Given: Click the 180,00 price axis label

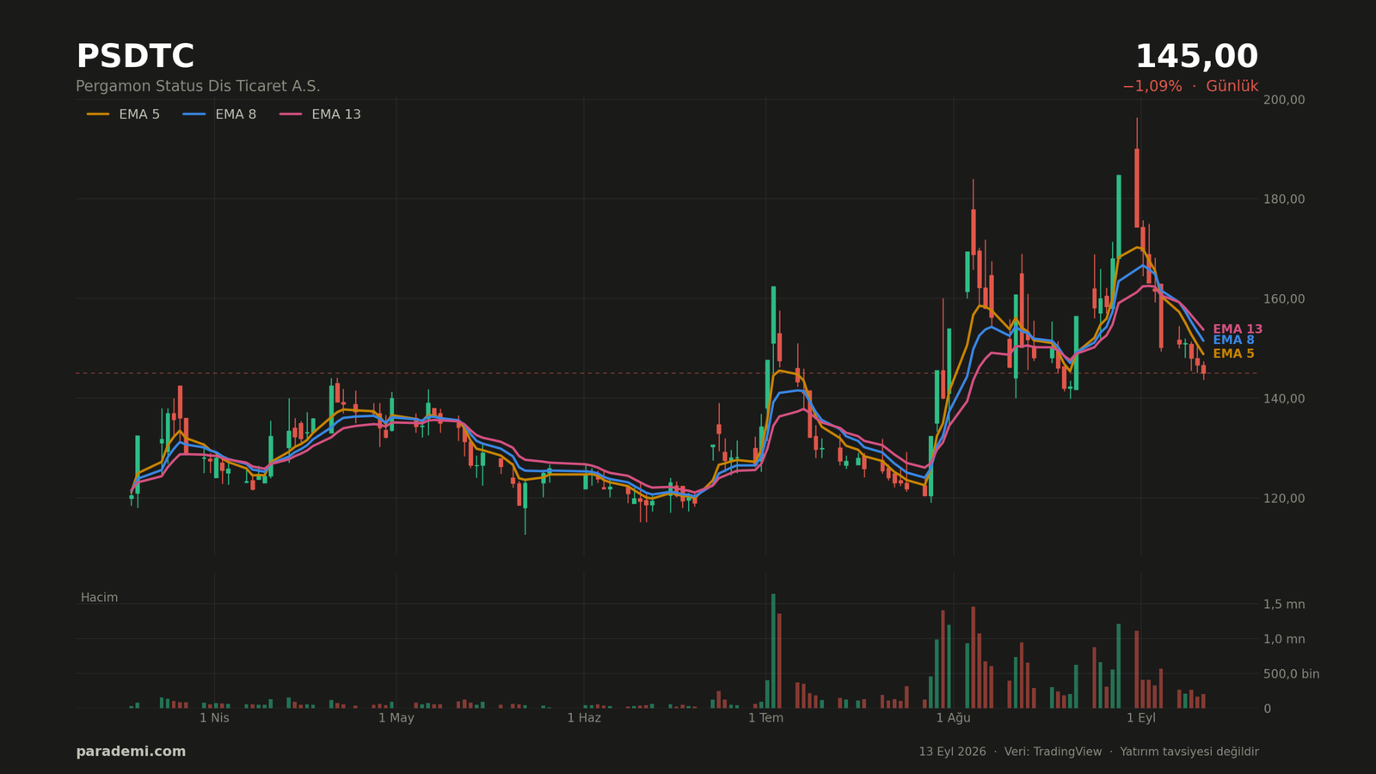Looking at the screenshot, I should pyautogui.click(x=1284, y=200).
